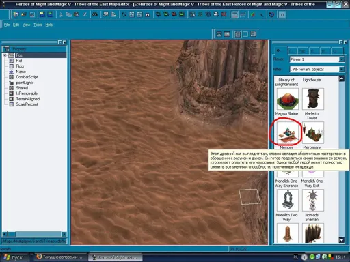Click the Library of Enlightenment label
The height and width of the screenshot is (262, 350).
click(x=286, y=82)
